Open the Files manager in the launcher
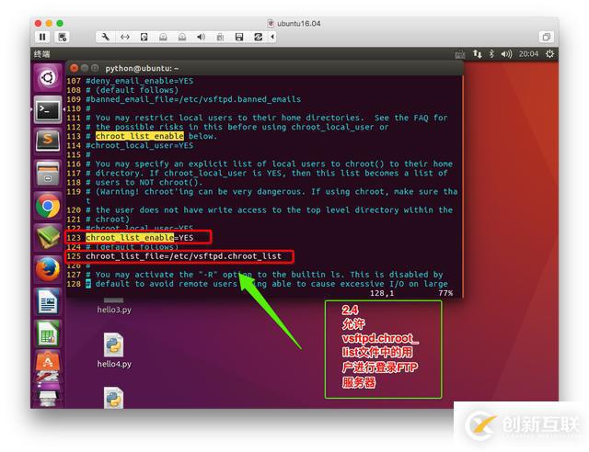This screenshot has width=589, height=452. pos(48,174)
